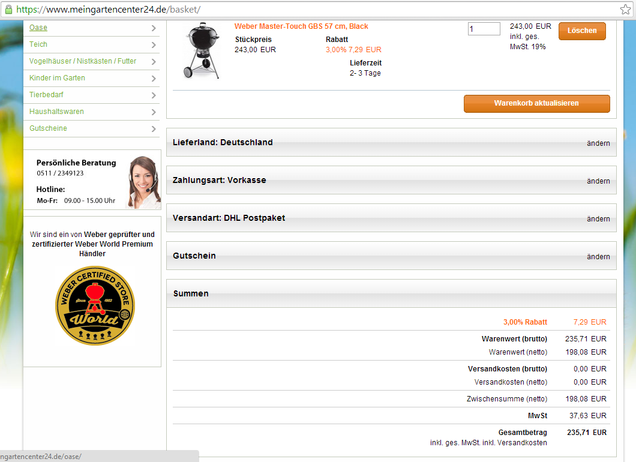636x462 pixels.
Task: Open the Gutscheine category
Action: point(48,128)
